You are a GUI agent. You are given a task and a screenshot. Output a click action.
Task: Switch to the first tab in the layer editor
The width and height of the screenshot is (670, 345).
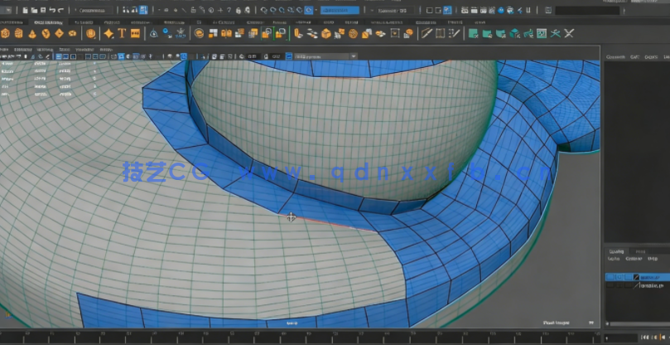click(x=617, y=250)
